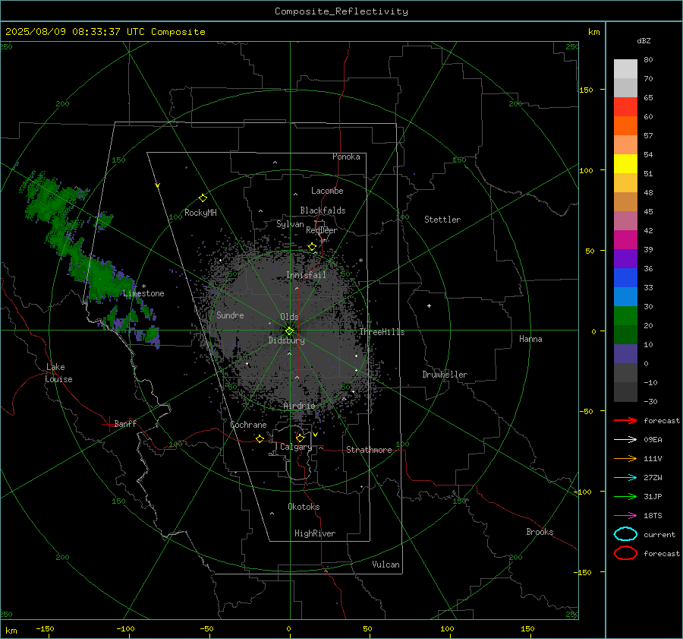Click the orange 111V arrow in legend
The image size is (683, 639).
(x=625, y=458)
